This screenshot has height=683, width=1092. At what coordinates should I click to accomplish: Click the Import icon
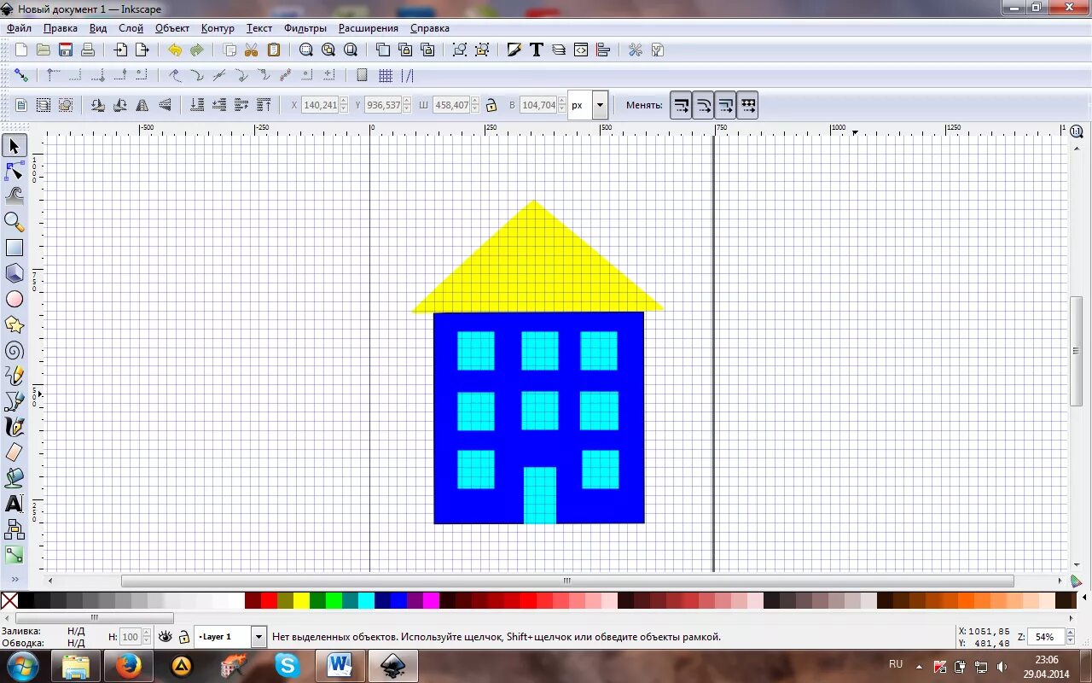coord(121,50)
